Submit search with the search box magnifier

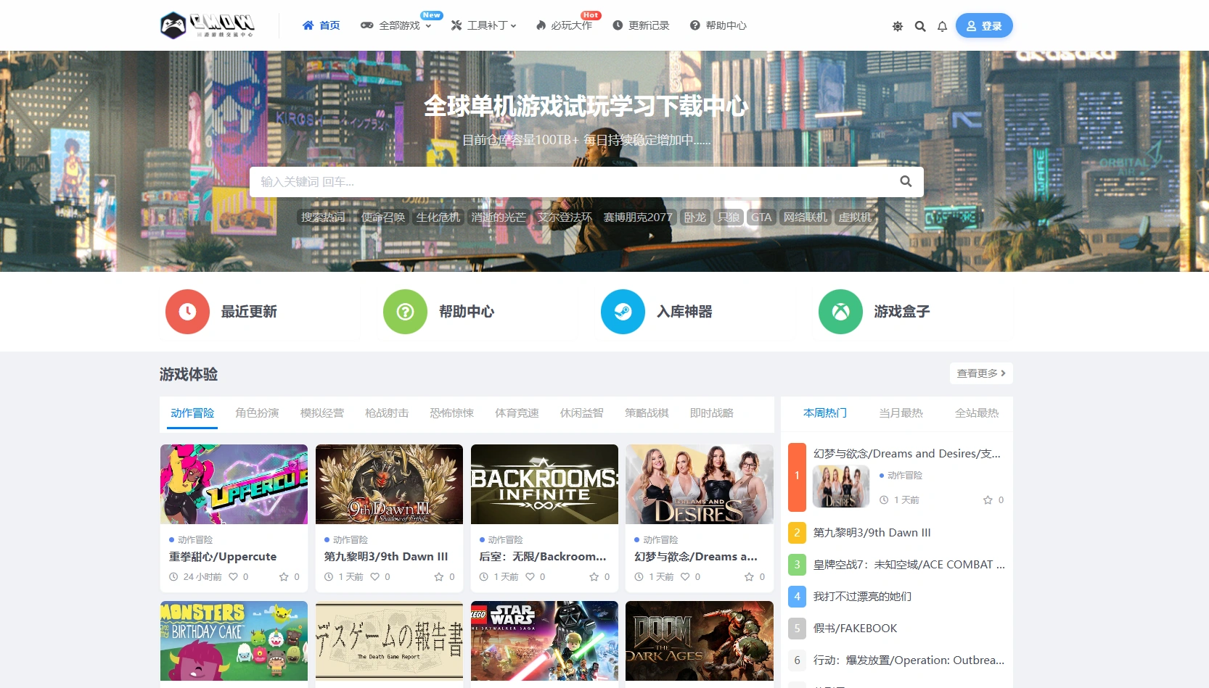(906, 181)
